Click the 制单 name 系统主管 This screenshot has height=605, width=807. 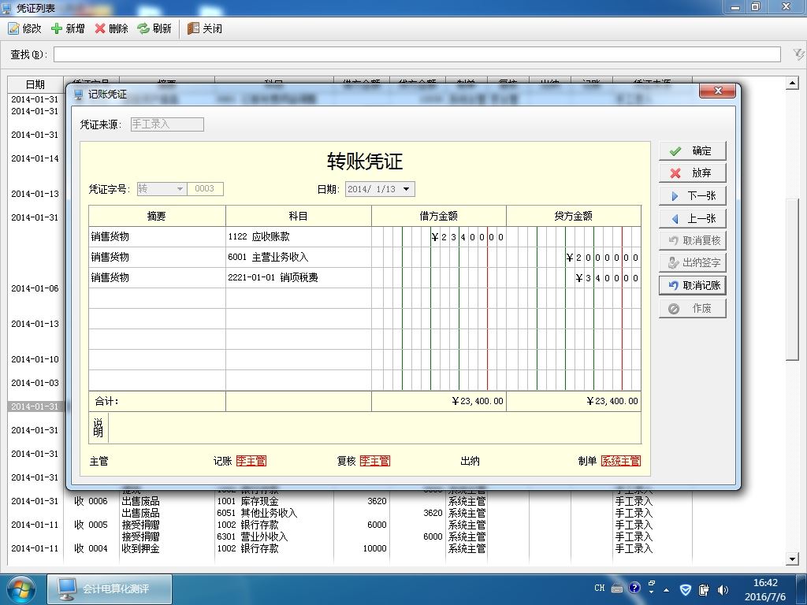(x=621, y=461)
